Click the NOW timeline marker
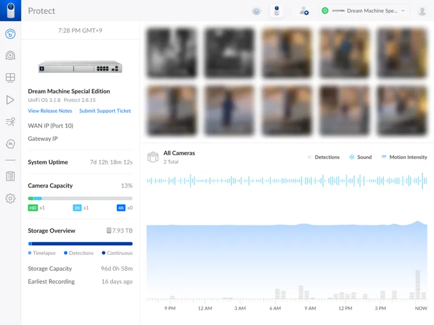The image size is (434, 325). coord(421,308)
